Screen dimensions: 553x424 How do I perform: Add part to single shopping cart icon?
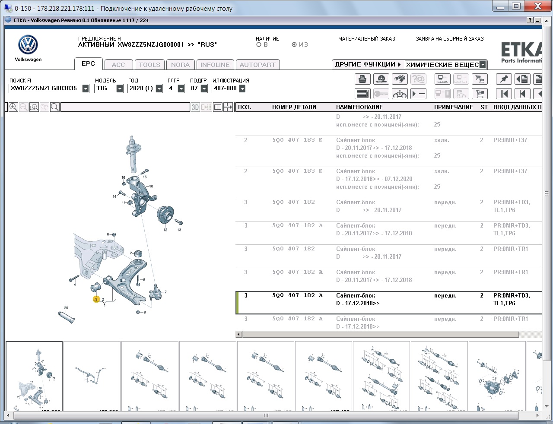point(480,94)
